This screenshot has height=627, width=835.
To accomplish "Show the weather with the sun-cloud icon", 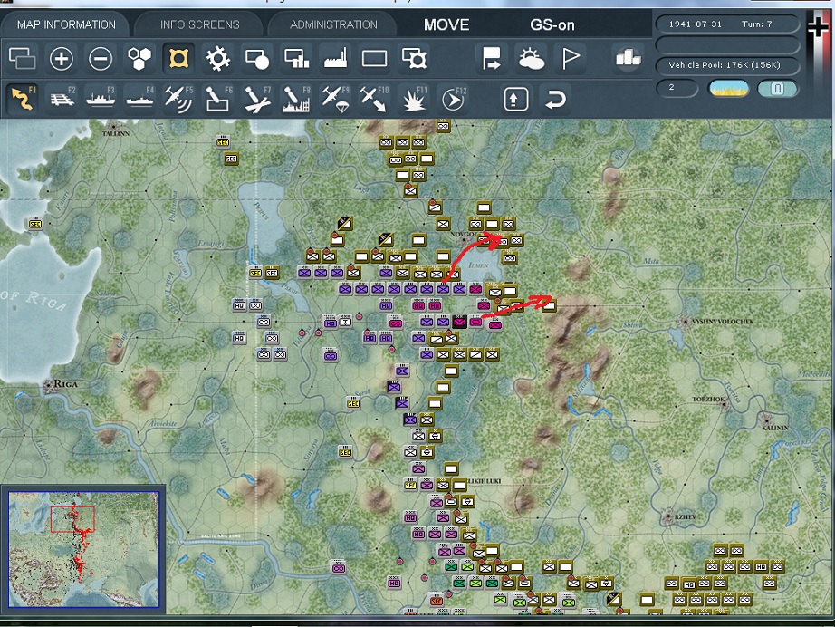I will pyautogui.click(x=531, y=58).
